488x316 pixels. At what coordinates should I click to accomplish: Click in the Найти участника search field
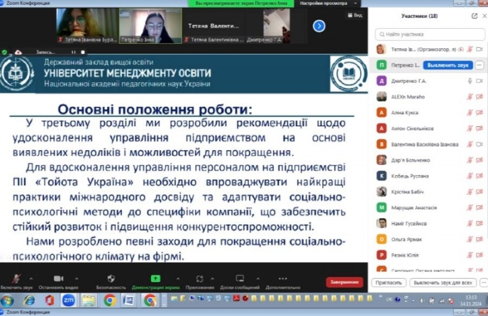[x=430, y=34]
